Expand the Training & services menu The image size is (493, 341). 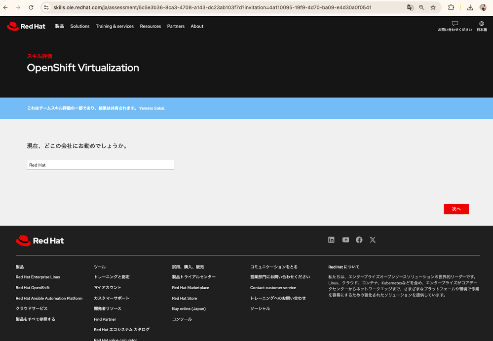(114, 27)
